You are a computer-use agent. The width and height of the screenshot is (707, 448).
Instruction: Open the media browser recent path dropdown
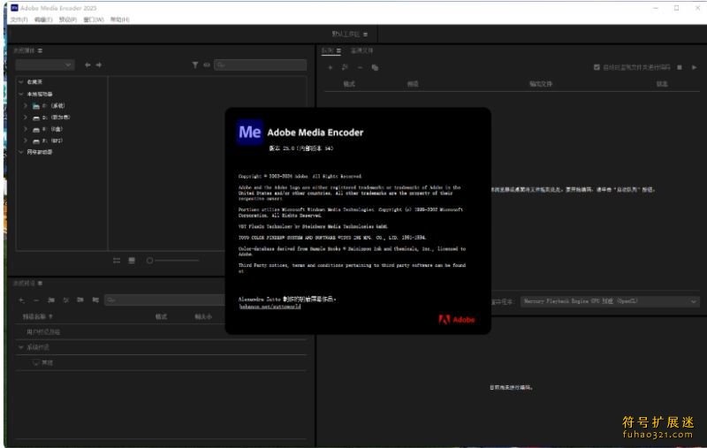tap(45, 65)
